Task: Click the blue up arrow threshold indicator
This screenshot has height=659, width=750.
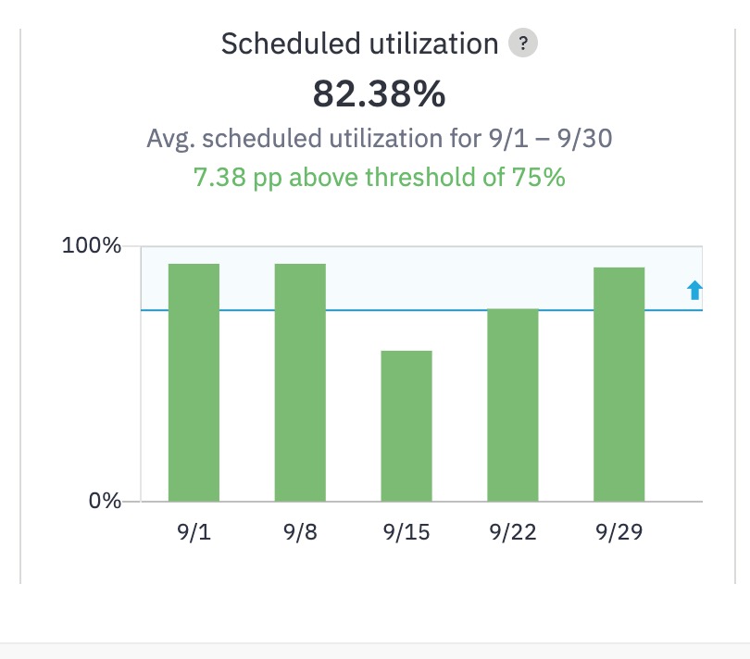Action: (x=694, y=291)
